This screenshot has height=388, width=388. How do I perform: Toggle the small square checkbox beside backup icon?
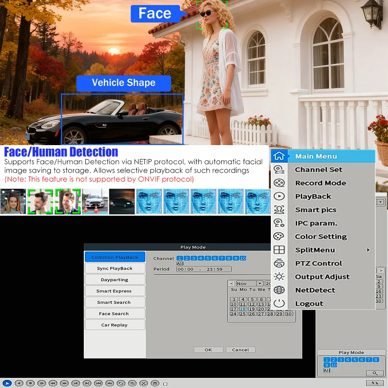tap(165, 384)
